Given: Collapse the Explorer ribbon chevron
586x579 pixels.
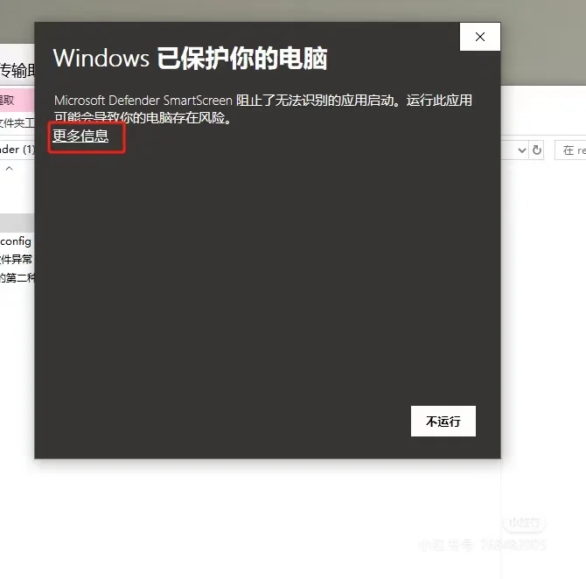Looking at the screenshot, I should [10, 169].
